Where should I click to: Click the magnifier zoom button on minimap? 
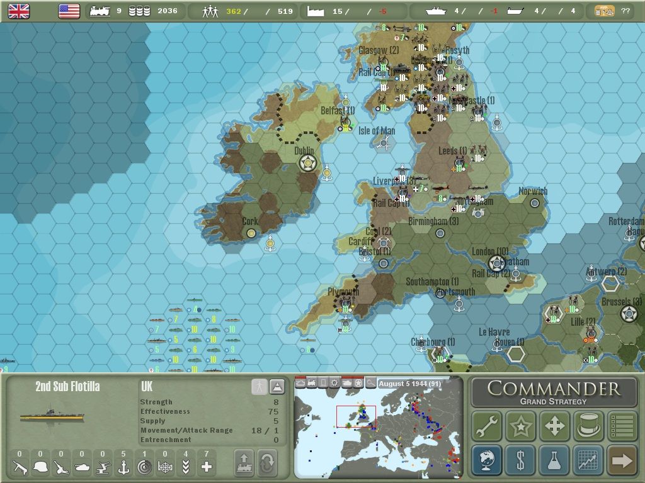click(x=370, y=383)
